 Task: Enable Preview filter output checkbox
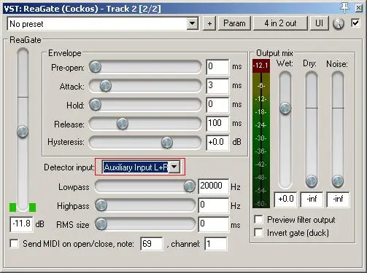[x=258, y=219]
